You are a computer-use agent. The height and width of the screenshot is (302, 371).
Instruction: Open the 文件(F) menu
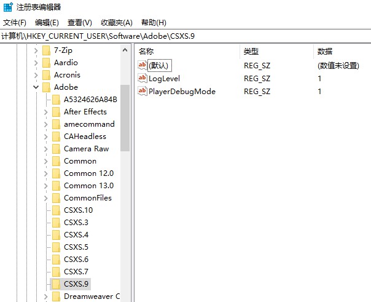tap(15, 23)
